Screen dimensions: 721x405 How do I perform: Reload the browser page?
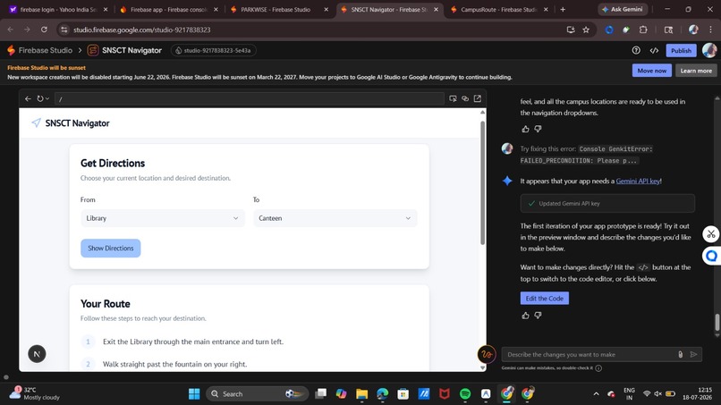pos(44,30)
